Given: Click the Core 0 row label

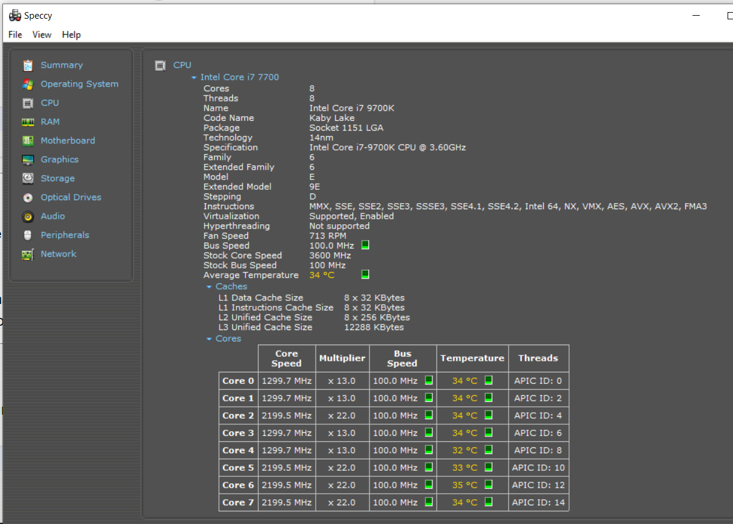Looking at the screenshot, I should click(x=238, y=381).
